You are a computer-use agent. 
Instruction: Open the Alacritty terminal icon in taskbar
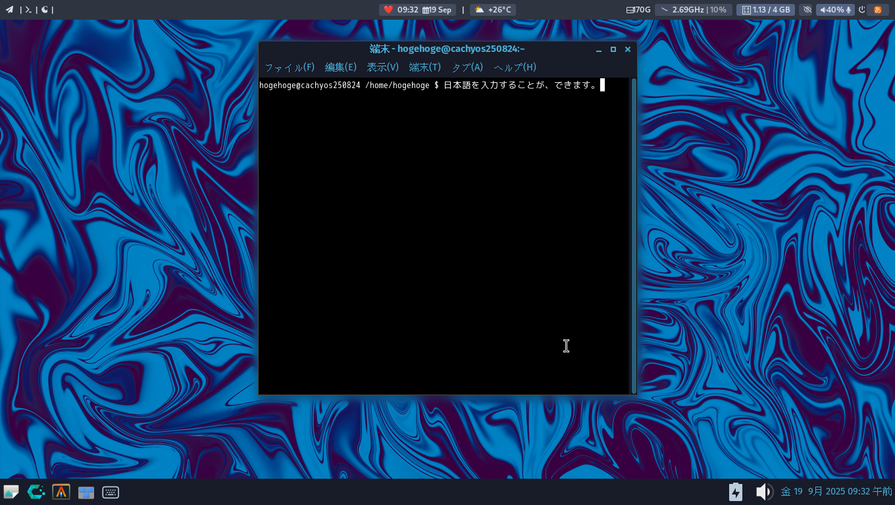coord(61,492)
